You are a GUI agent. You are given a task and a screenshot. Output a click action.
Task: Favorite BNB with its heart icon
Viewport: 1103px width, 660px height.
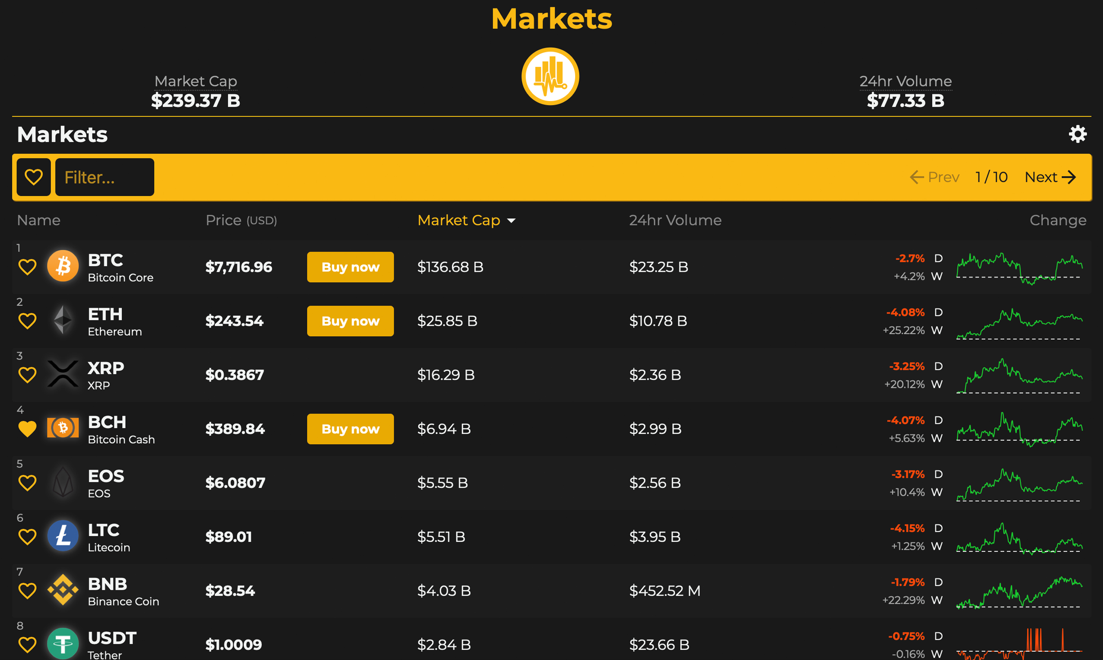[27, 591]
